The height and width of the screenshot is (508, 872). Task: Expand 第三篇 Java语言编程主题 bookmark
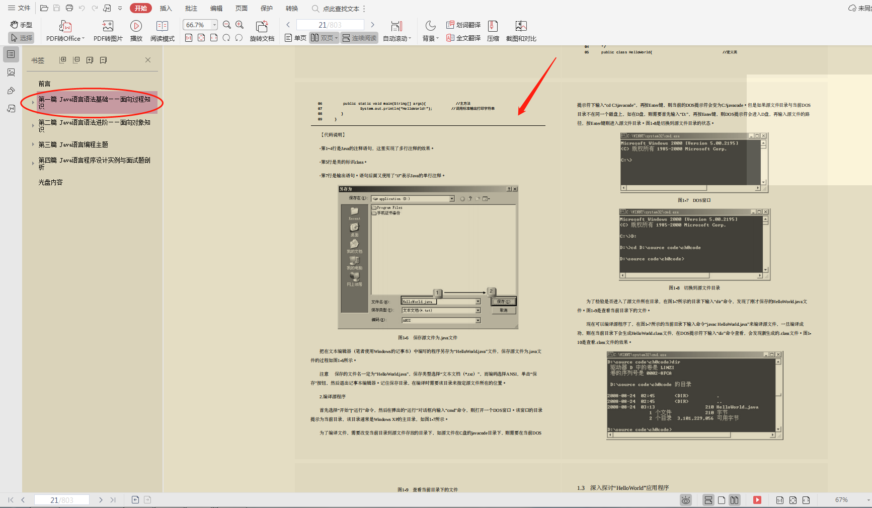pyautogui.click(x=33, y=144)
